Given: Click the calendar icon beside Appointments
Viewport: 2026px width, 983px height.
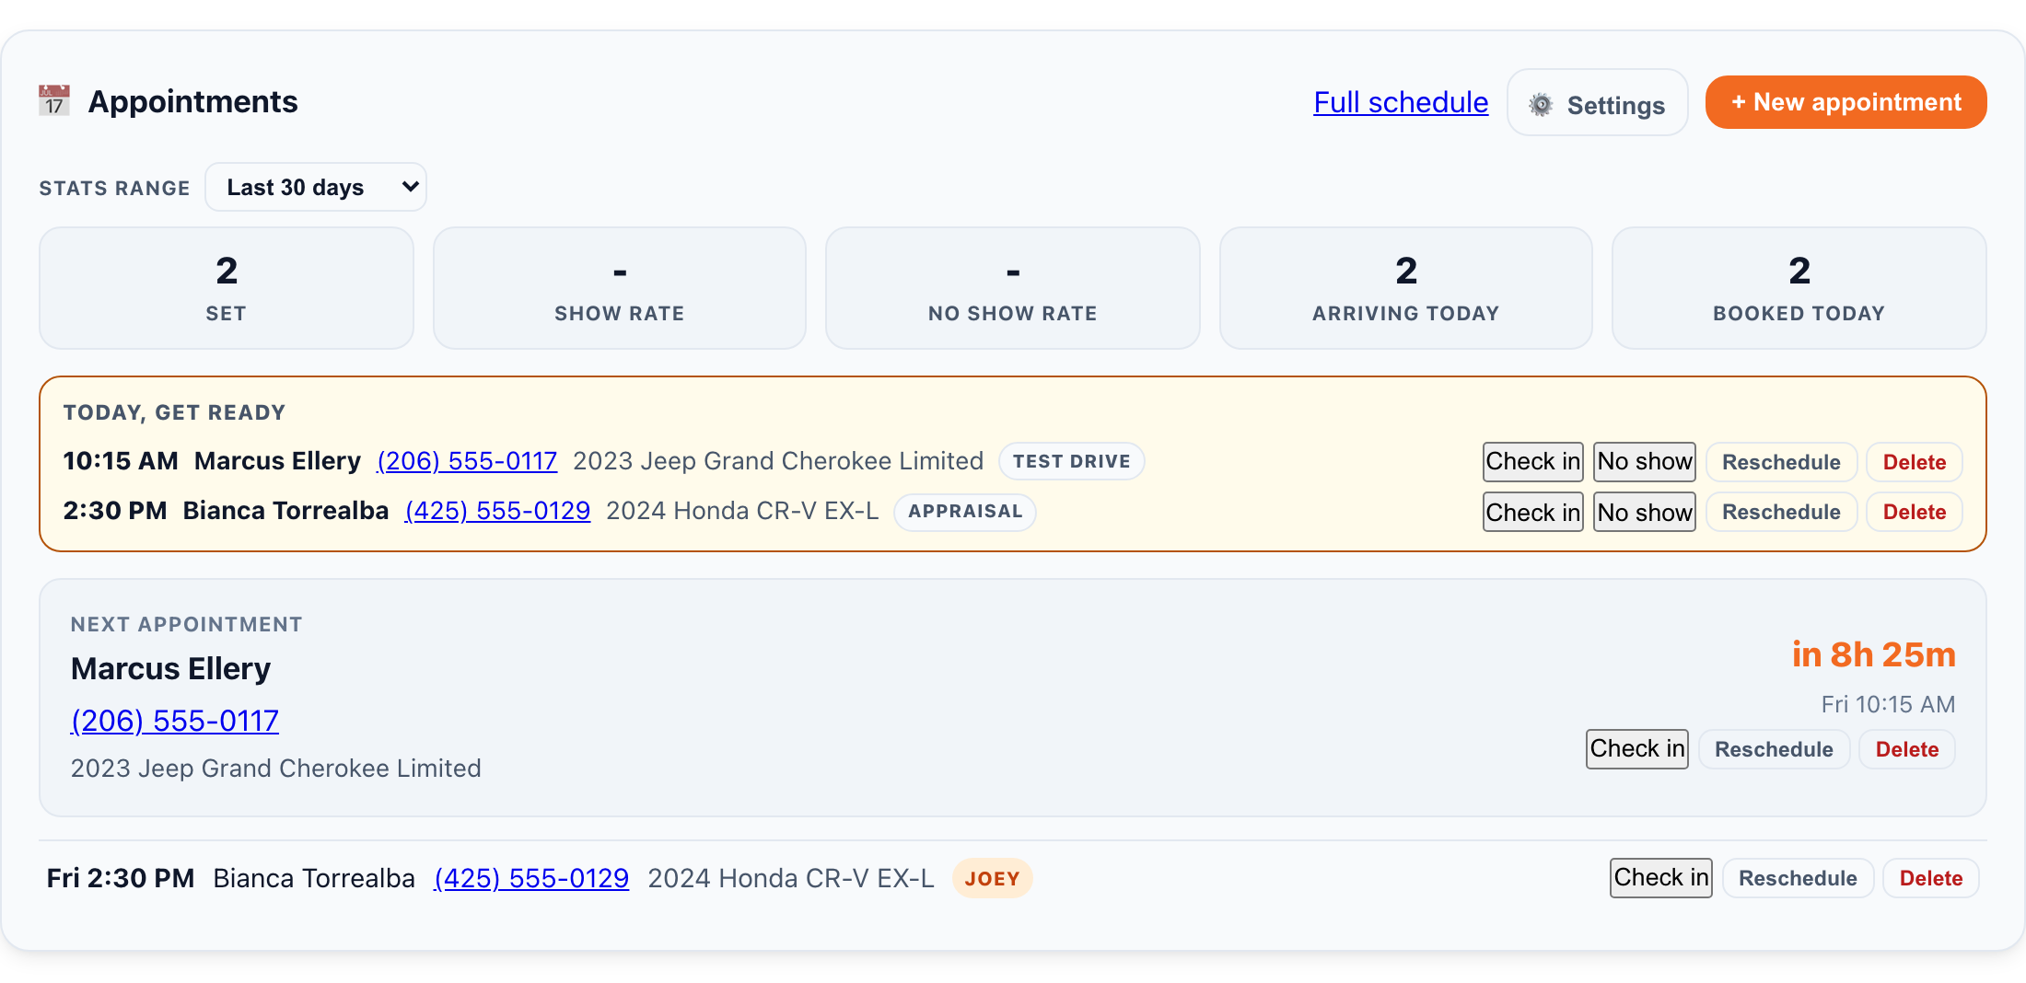Looking at the screenshot, I should 54,101.
